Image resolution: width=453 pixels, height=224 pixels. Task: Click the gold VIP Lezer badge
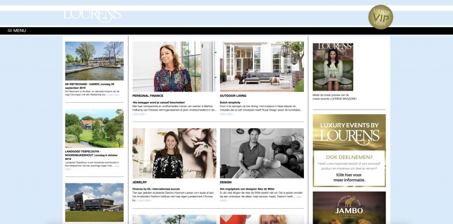coord(381,17)
